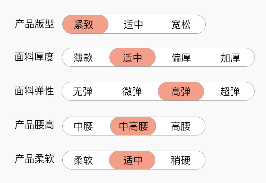Screen dimensions: 266x183
Task: Choose 适中 in the 产品版型 row
Action: tap(134, 24)
